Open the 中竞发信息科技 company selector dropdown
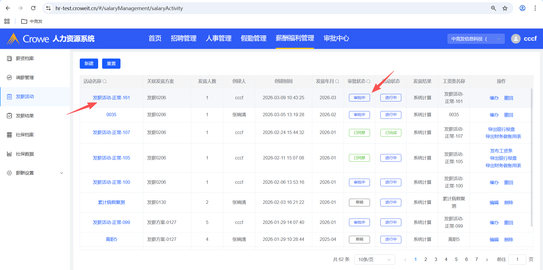Screen dimensions: 543x270 point(476,39)
